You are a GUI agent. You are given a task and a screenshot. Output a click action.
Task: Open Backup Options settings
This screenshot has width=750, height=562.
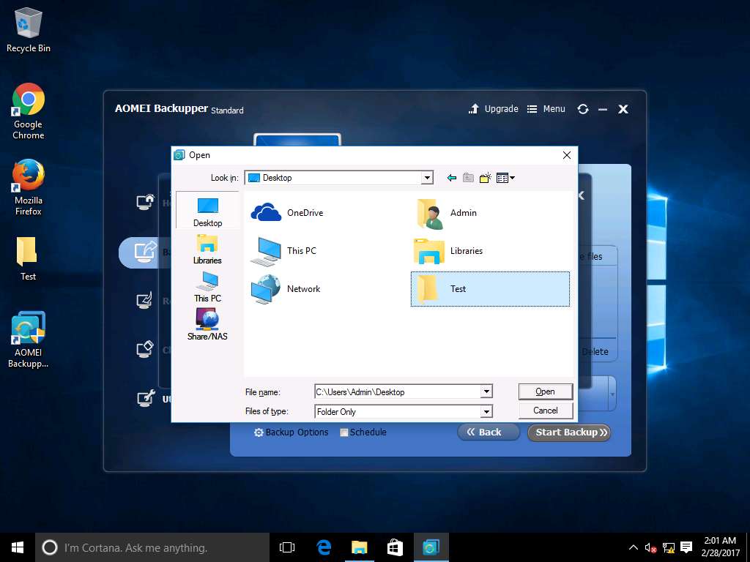tap(291, 432)
